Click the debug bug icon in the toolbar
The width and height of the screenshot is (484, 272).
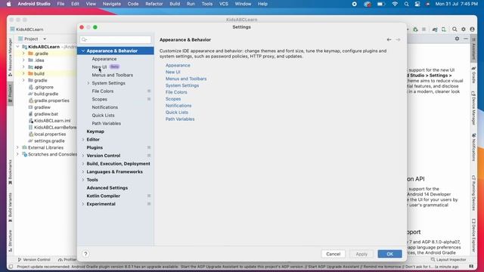click(x=415, y=29)
